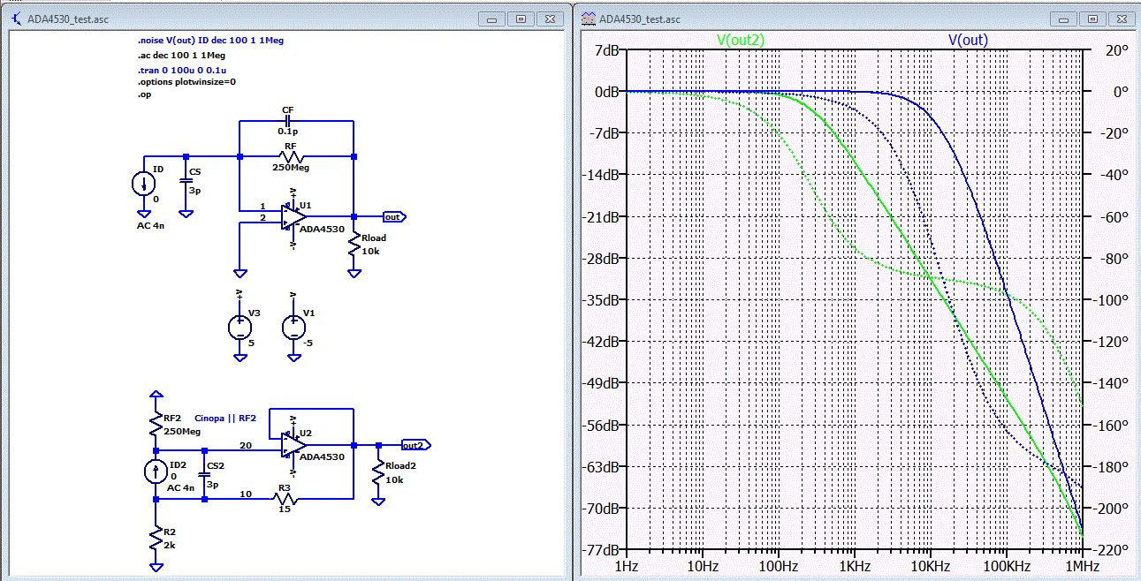Click the V3 voltage source symbol

240,328
